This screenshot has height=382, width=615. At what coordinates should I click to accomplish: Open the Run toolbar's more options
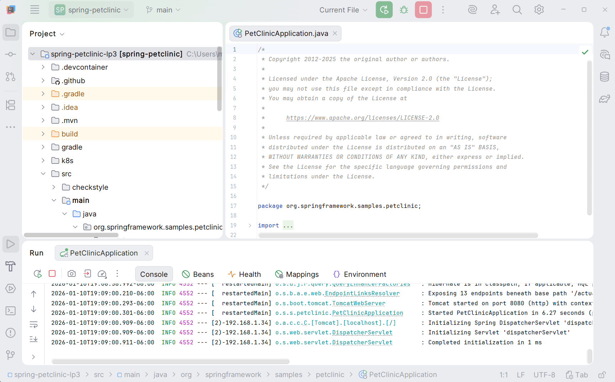coord(117,274)
